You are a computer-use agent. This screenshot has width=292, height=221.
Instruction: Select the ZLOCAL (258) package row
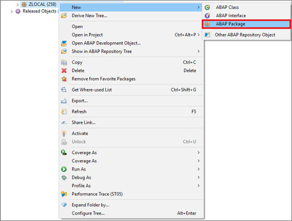(x=39, y=4)
